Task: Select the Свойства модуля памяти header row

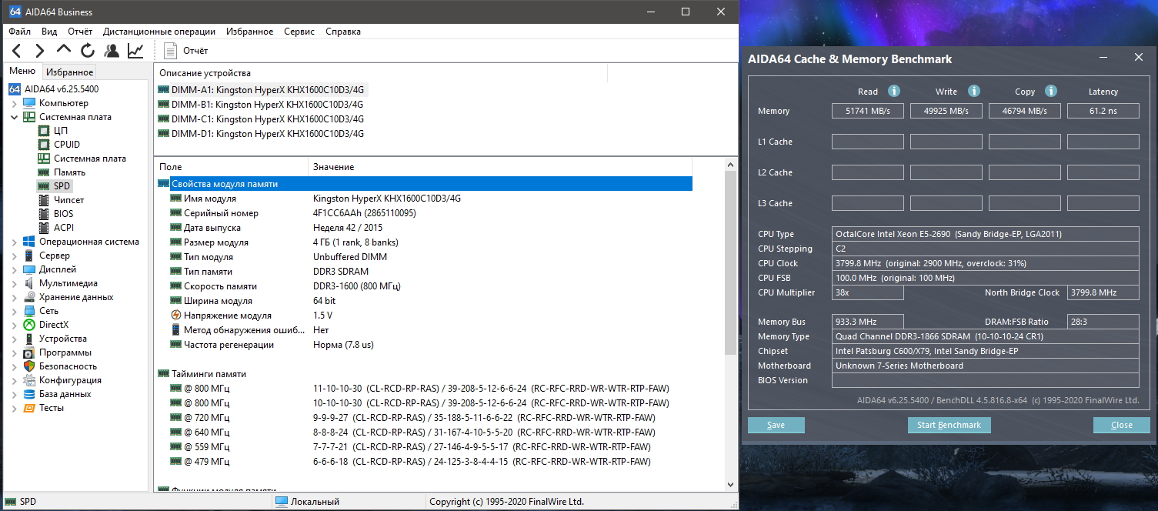Action: tap(424, 184)
